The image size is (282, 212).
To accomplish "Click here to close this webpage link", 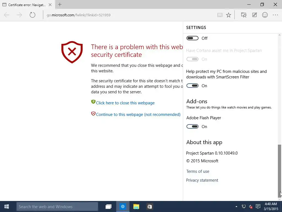I will [x=125, y=103].
